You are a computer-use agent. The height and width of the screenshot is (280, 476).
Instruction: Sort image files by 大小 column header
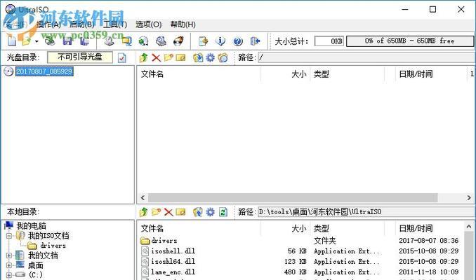coord(285,74)
